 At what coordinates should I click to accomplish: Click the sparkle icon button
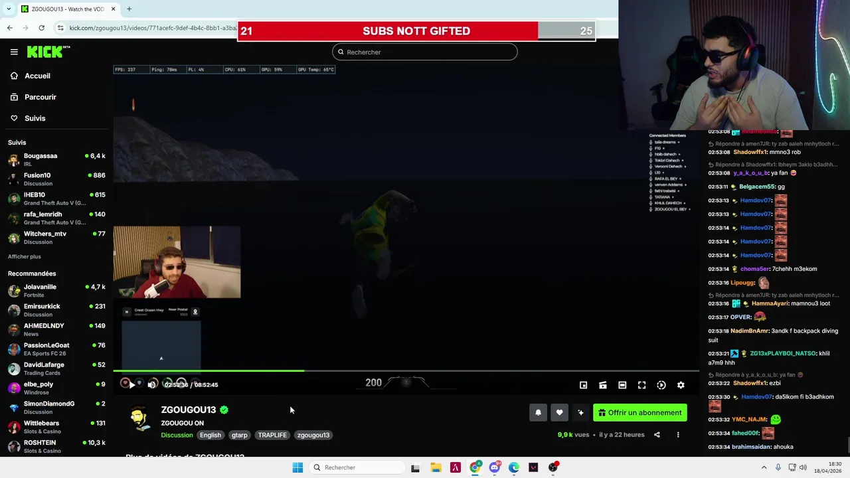click(580, 412)
